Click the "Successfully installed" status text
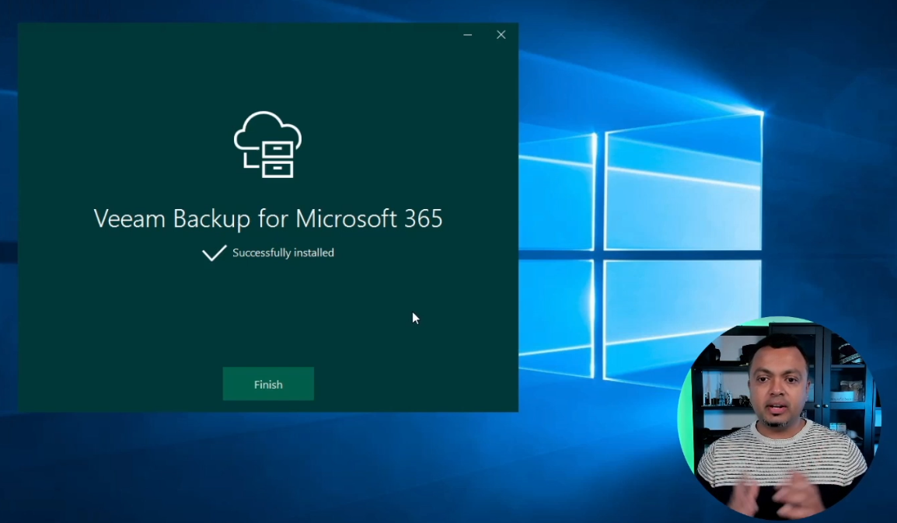The image size is (897, 523). (x=283, y=253)
